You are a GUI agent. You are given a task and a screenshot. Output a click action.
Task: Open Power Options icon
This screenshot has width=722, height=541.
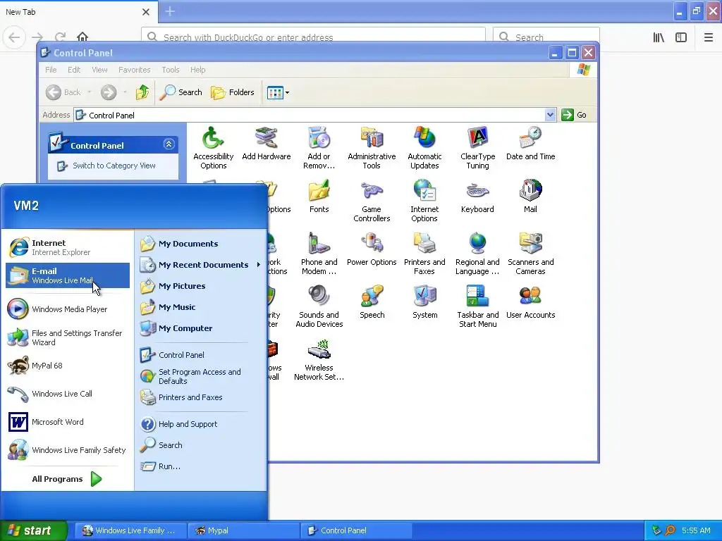(x=372, y=249)
